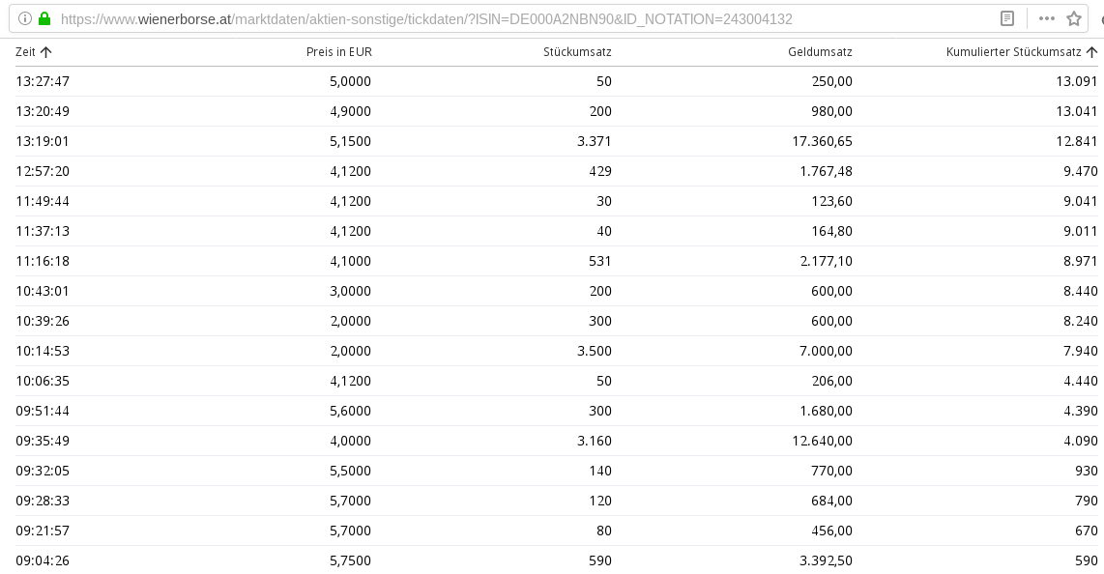Focus the wienerborse.at URL address field
1104x574 pixels.
coord(425,18)
